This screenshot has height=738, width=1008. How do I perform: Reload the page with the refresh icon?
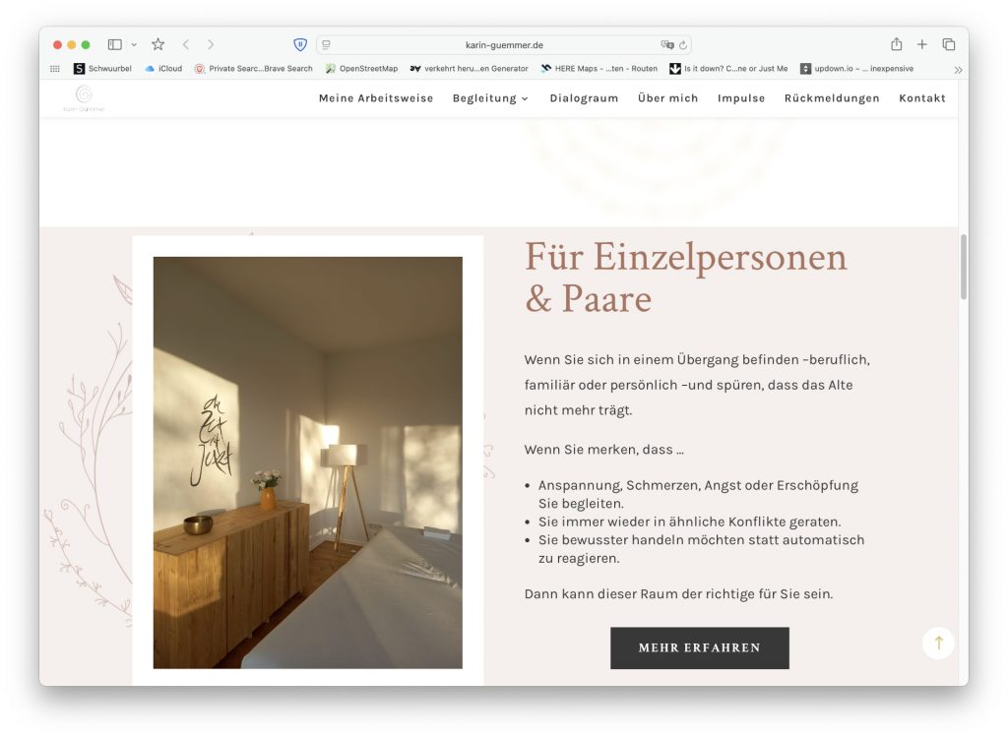point(683,45)
